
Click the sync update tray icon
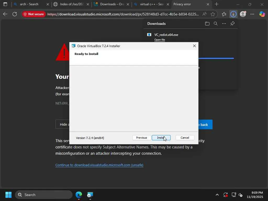(x=225, y=195)
